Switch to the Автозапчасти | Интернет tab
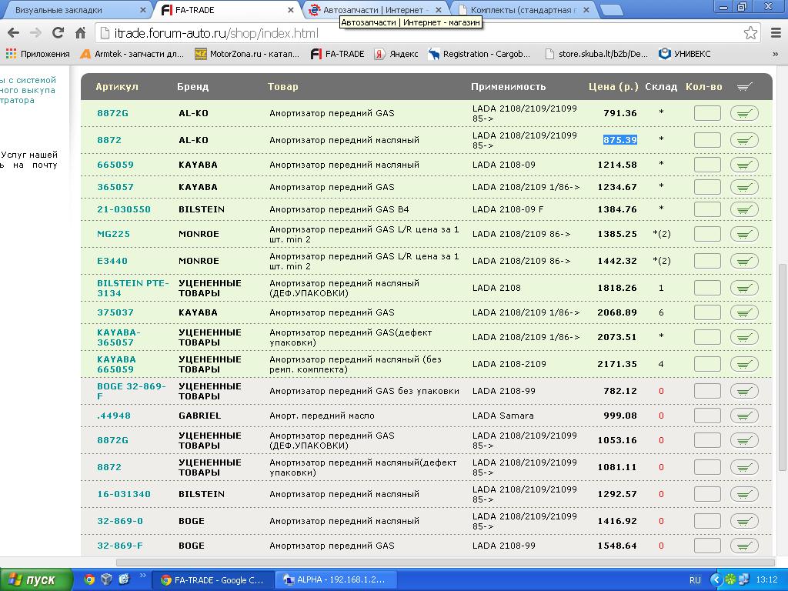This screenshot has height=591, width=788. 375,10
